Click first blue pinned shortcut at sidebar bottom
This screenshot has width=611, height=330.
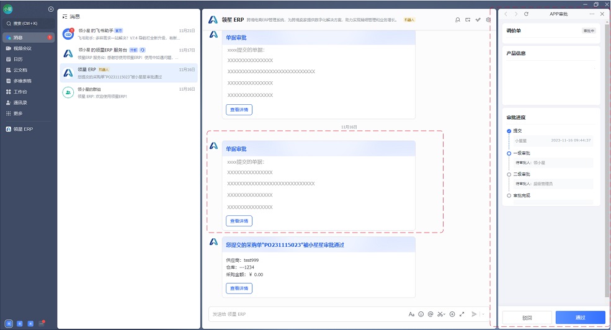click(x=9, y=323)
